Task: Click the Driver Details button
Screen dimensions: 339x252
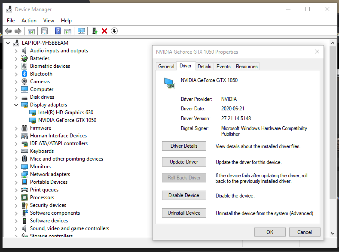Action: click(184, 146)
